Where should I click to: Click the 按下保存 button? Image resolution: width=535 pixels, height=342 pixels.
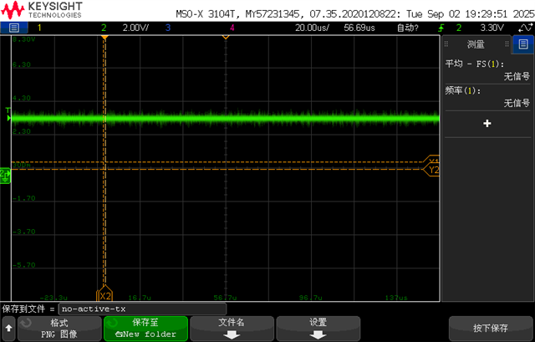point(491,329)
